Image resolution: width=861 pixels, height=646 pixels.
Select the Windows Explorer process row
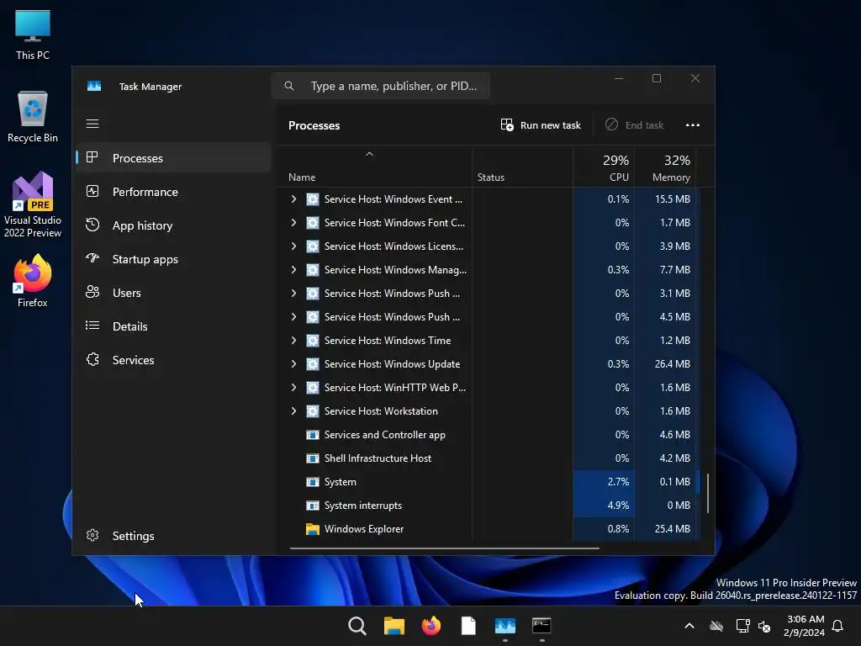tap(489, 529)
